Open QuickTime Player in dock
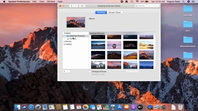198x111 pixels. (150, 107)
